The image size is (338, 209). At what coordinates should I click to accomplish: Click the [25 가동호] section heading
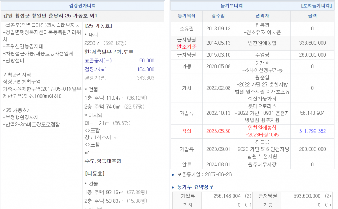coord(98,25)
